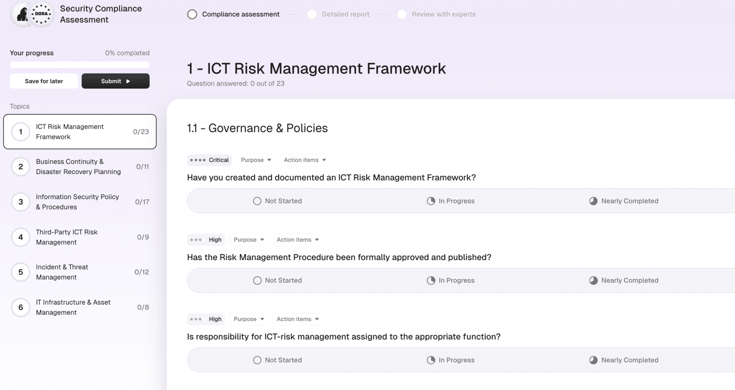Viewport: 735px width, 390px height.
Task: Select Not Started for ICT Framework question
Action: pos(277,201)
